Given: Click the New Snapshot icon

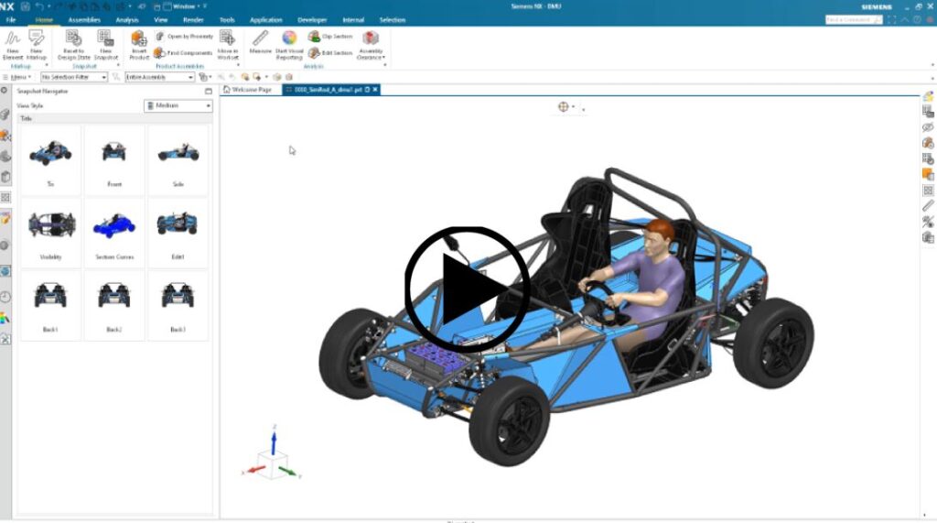Looking at the screenshot, I should click(x=105, y=38).
